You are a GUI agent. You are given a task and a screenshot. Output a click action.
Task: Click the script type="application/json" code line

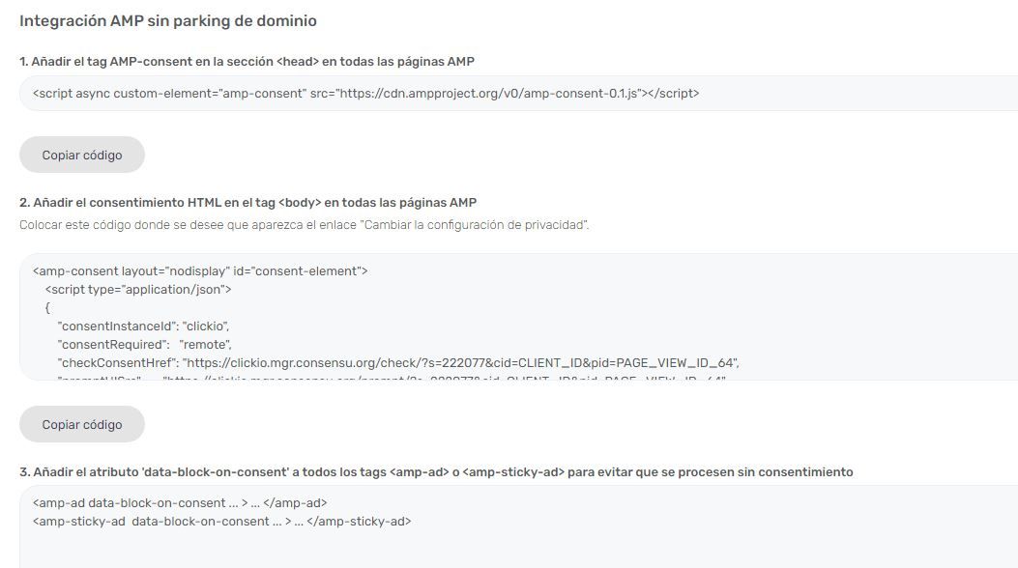click(138, 289)
